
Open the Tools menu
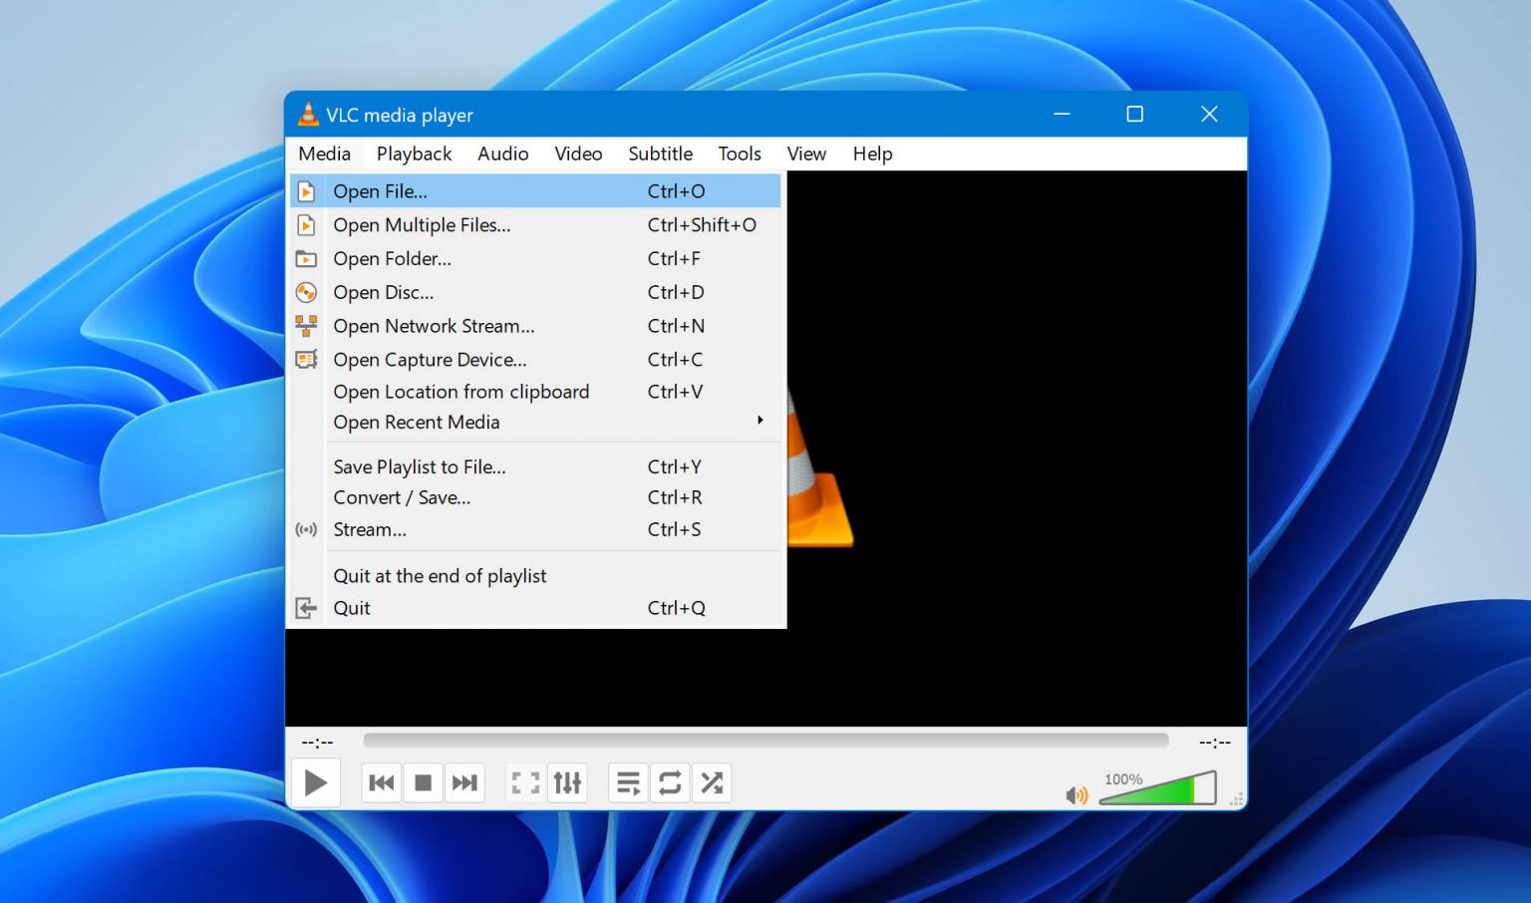[x=739, y=153]
